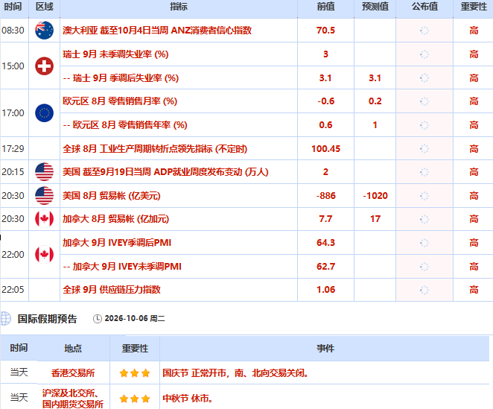Click the 前值 column header
The height and width of the screenshot is (409, 493).
coord(325,7)
